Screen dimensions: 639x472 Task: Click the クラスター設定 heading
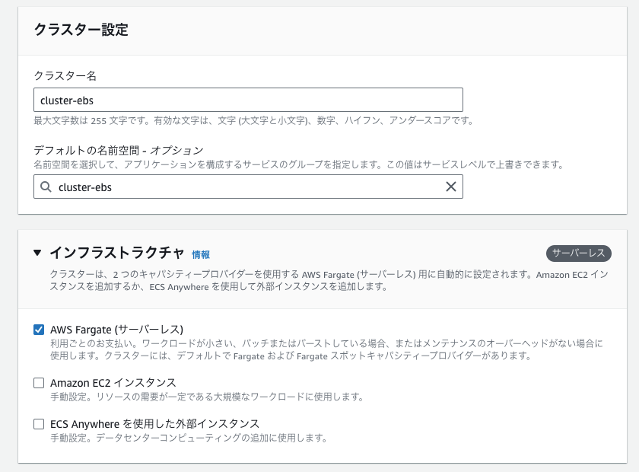coord(81,30)
